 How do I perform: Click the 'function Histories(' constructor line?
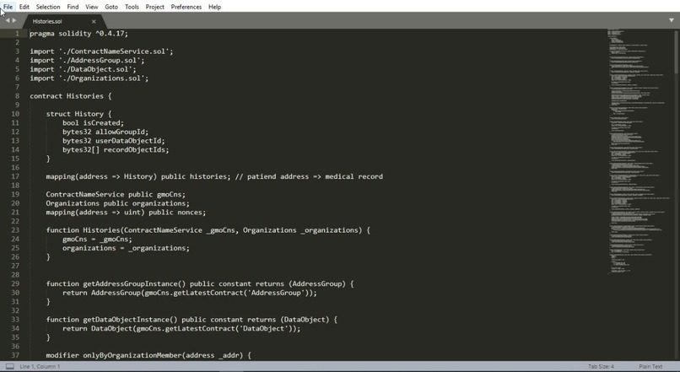point(208,229)
